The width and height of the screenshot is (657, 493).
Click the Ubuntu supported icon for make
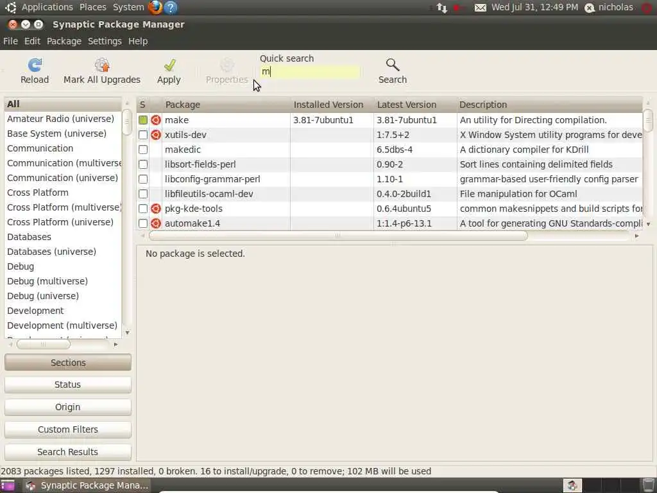[x=156, y=120]
